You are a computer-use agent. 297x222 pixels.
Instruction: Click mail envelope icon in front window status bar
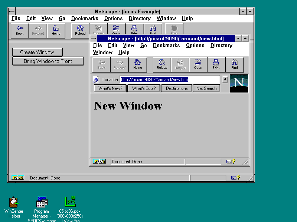[229, 162]
